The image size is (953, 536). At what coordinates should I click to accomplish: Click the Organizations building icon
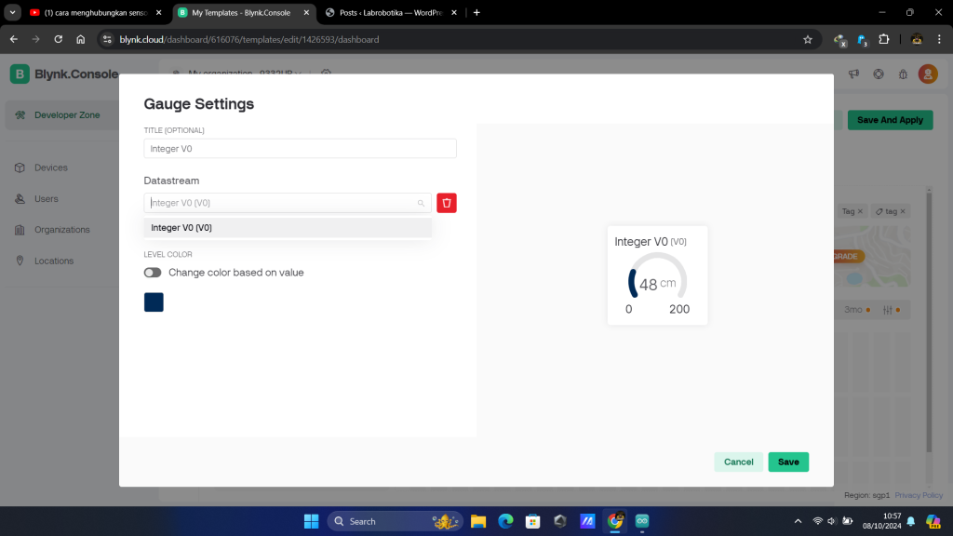20,230
